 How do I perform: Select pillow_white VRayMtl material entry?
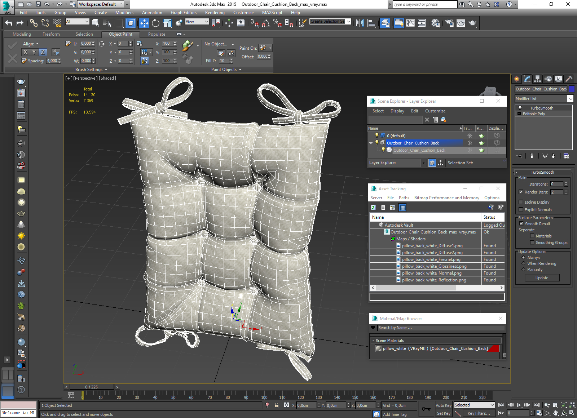[x=437, y=348]
